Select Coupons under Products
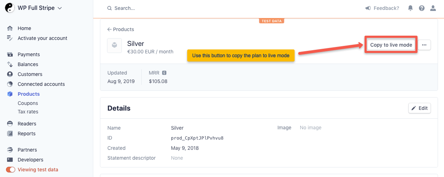This screenshot has width=444, height=177. pos(28,103)
